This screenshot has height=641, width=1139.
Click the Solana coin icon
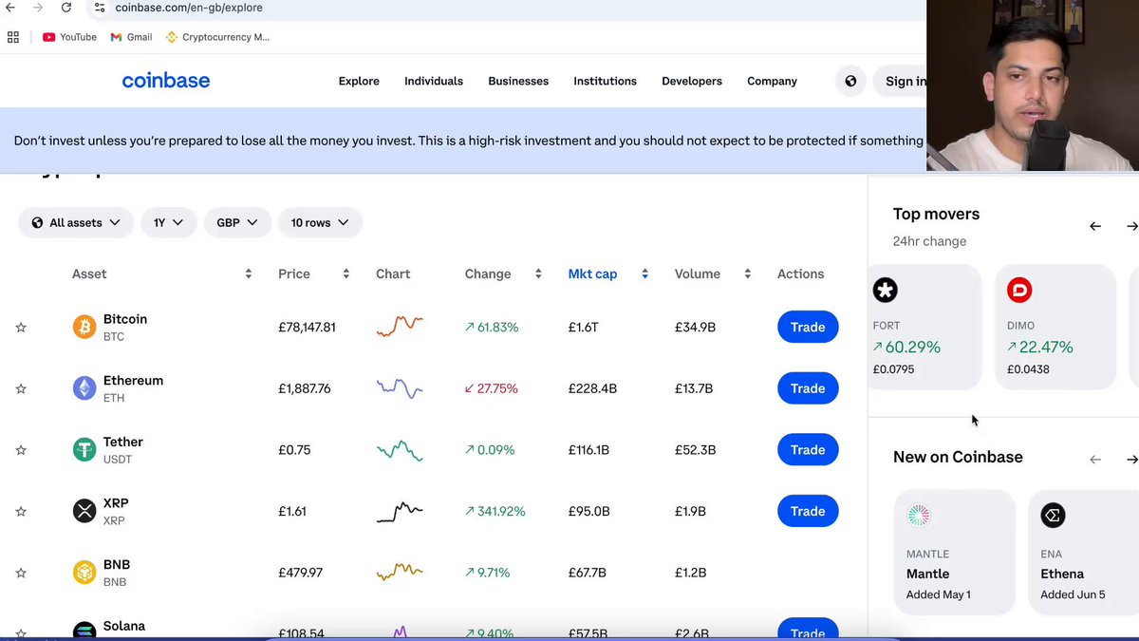(84, 632)
